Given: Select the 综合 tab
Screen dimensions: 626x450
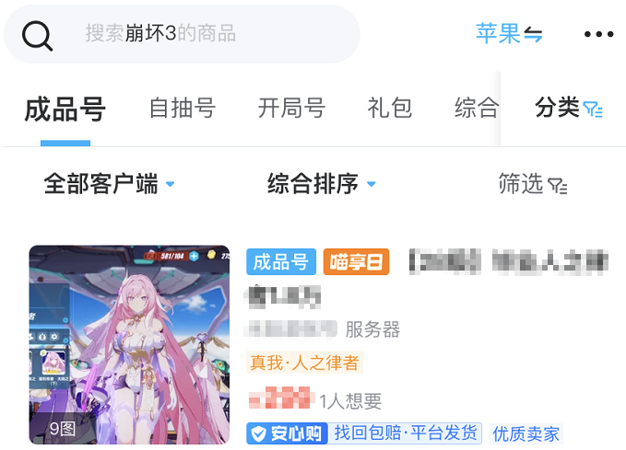Looking at the screenshot, I should click(477, 108).
